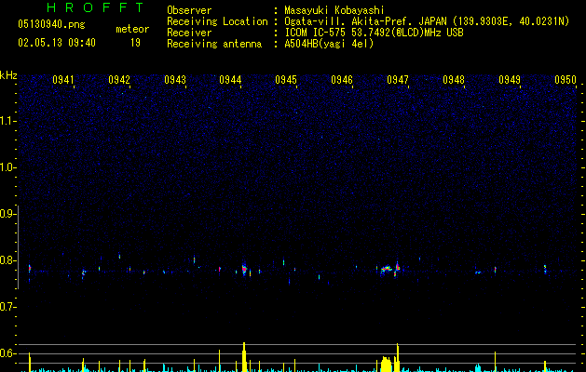Click the 1.0 kHz axis label
586x372 pixels.
(x=7, y=167)
